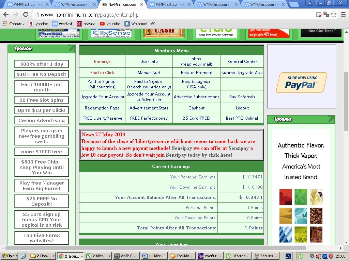Click the volume icon in system tray
The image size is (349, 261).
[x=318, y=256]
